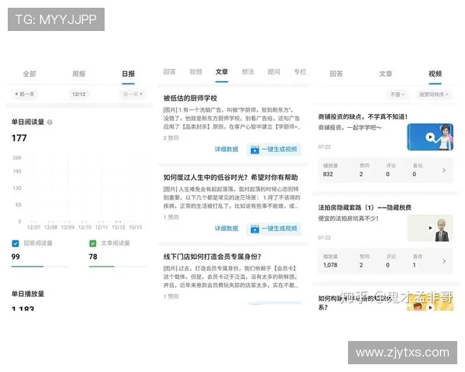Go to previous day with 前一天 arrow
This screenshot has height=372, width=465.
pos(26,94)
